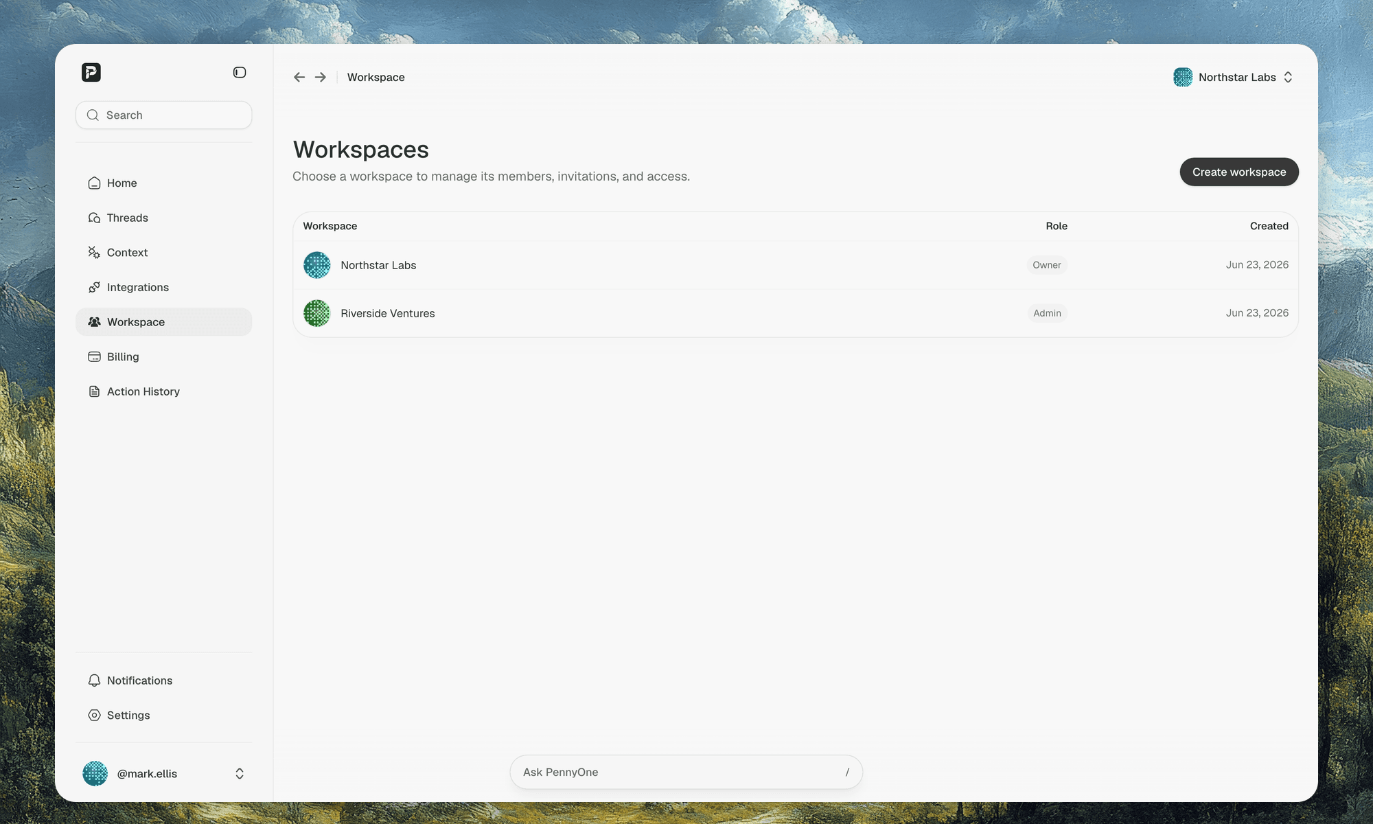This screenshot has width=1373, height=824.
Task: Click the Settings gear icon
Action: click(94, 716)
